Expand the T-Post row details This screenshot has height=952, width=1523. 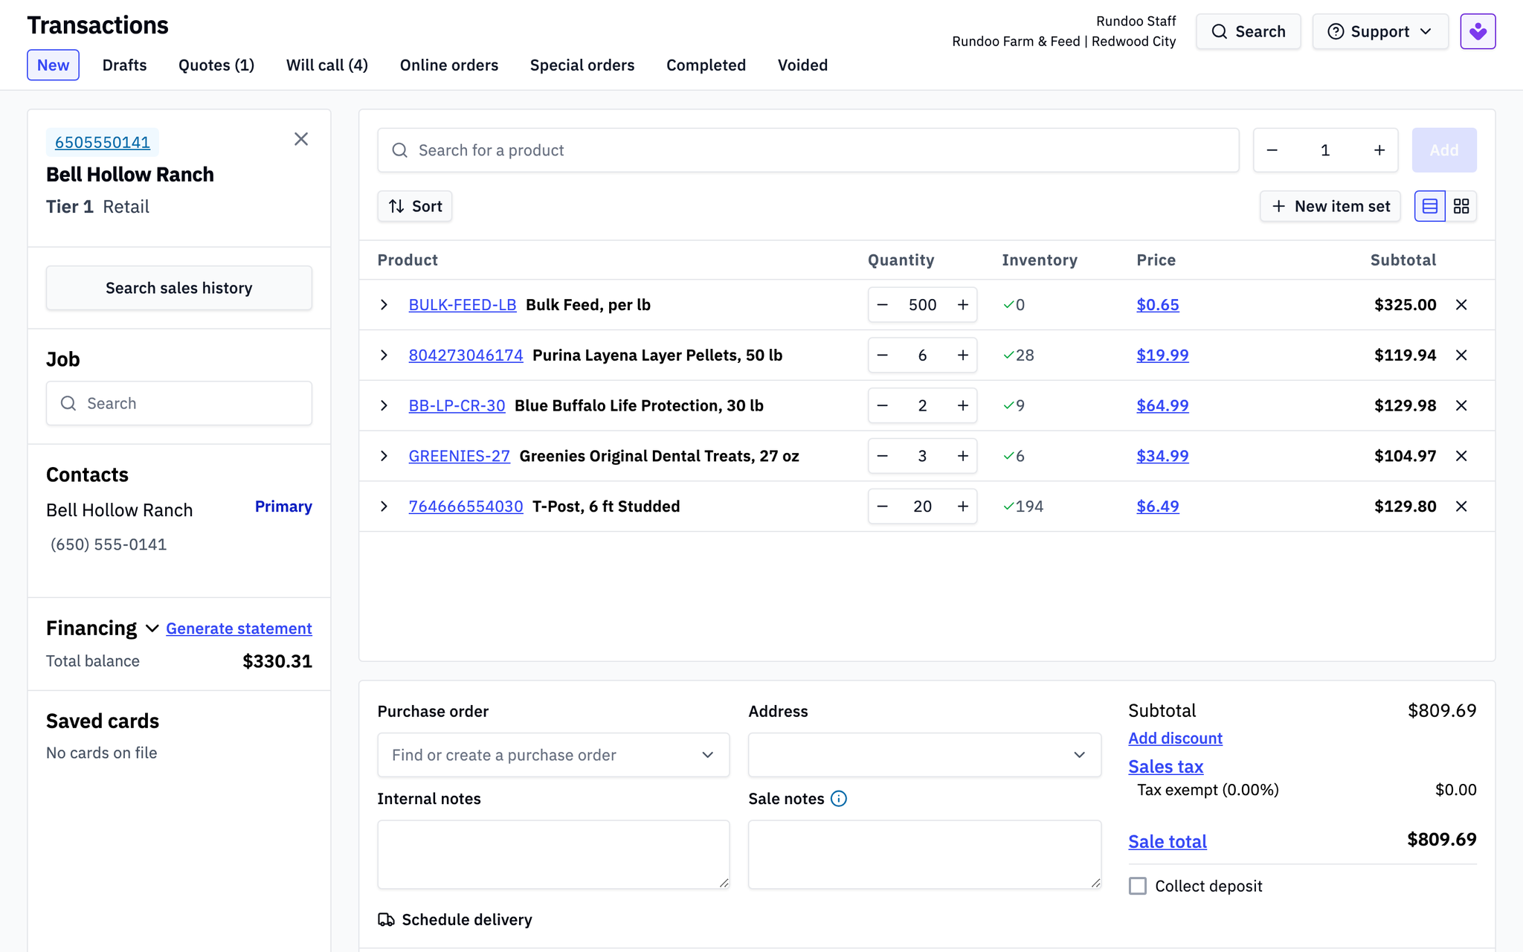click(x=384, y=506)
